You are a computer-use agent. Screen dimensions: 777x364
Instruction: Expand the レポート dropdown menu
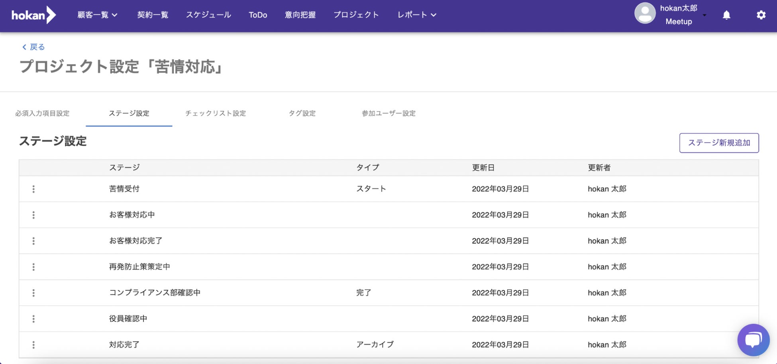click(x=417, y=15)
